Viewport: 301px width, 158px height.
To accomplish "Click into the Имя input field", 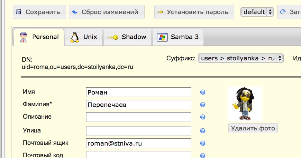I will click(138, 92).
